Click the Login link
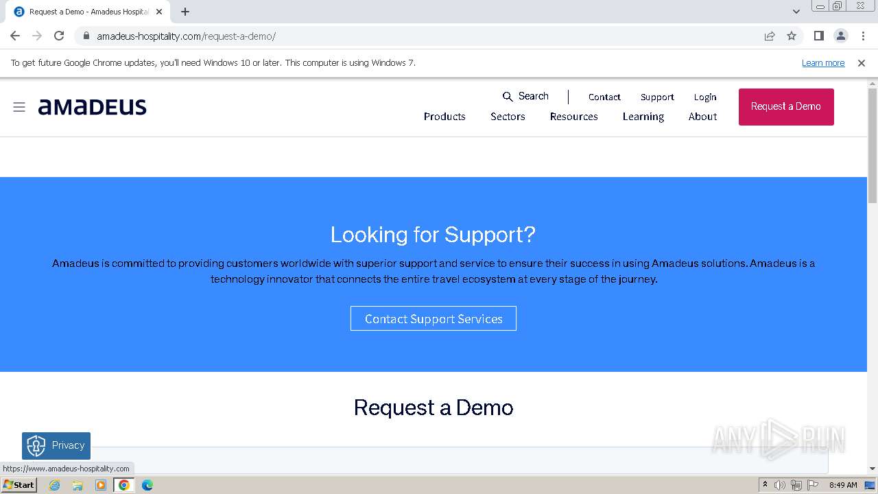Image resolution: width=878 pixels, height=494 pixels. click(x=705, y=97)
